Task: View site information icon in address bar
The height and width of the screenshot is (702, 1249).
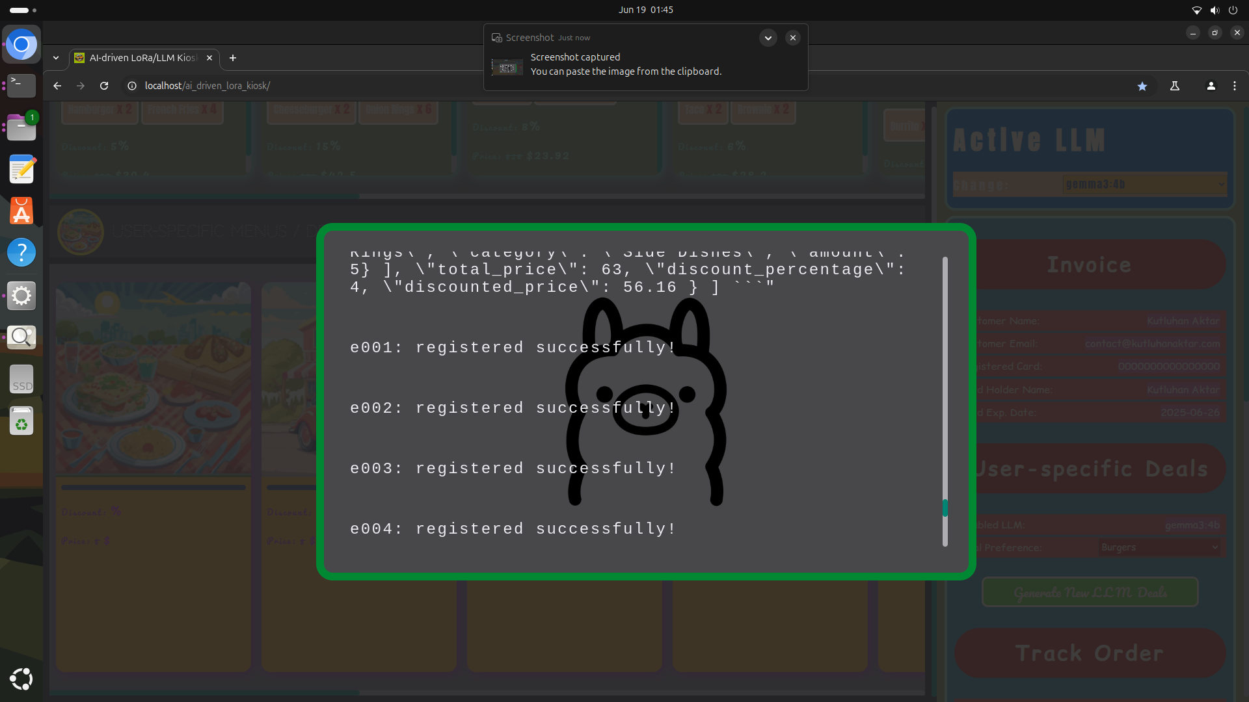Action: [x=132, y=86]
